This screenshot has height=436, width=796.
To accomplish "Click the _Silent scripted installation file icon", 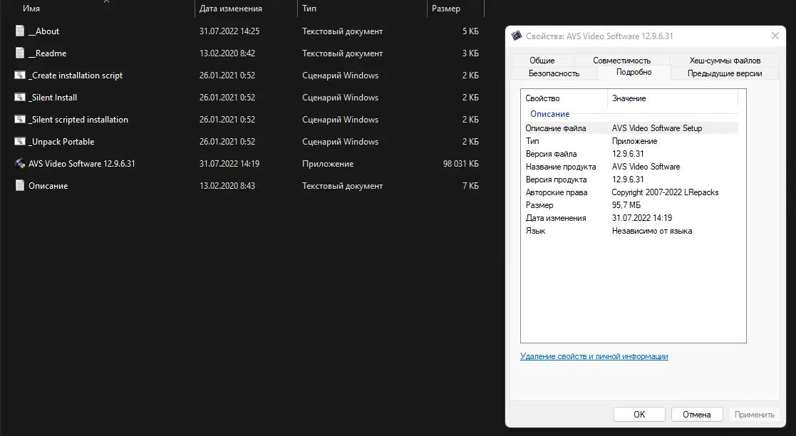I will (x=19, y=119).
